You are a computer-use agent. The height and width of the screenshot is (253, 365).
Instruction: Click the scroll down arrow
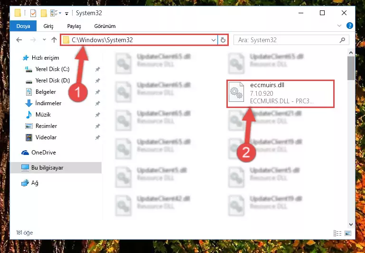coord(351,225)
